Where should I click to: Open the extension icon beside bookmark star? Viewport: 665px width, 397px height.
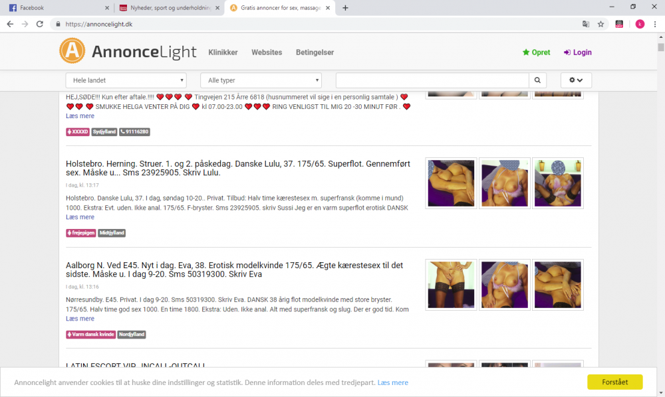click(619, 24)
